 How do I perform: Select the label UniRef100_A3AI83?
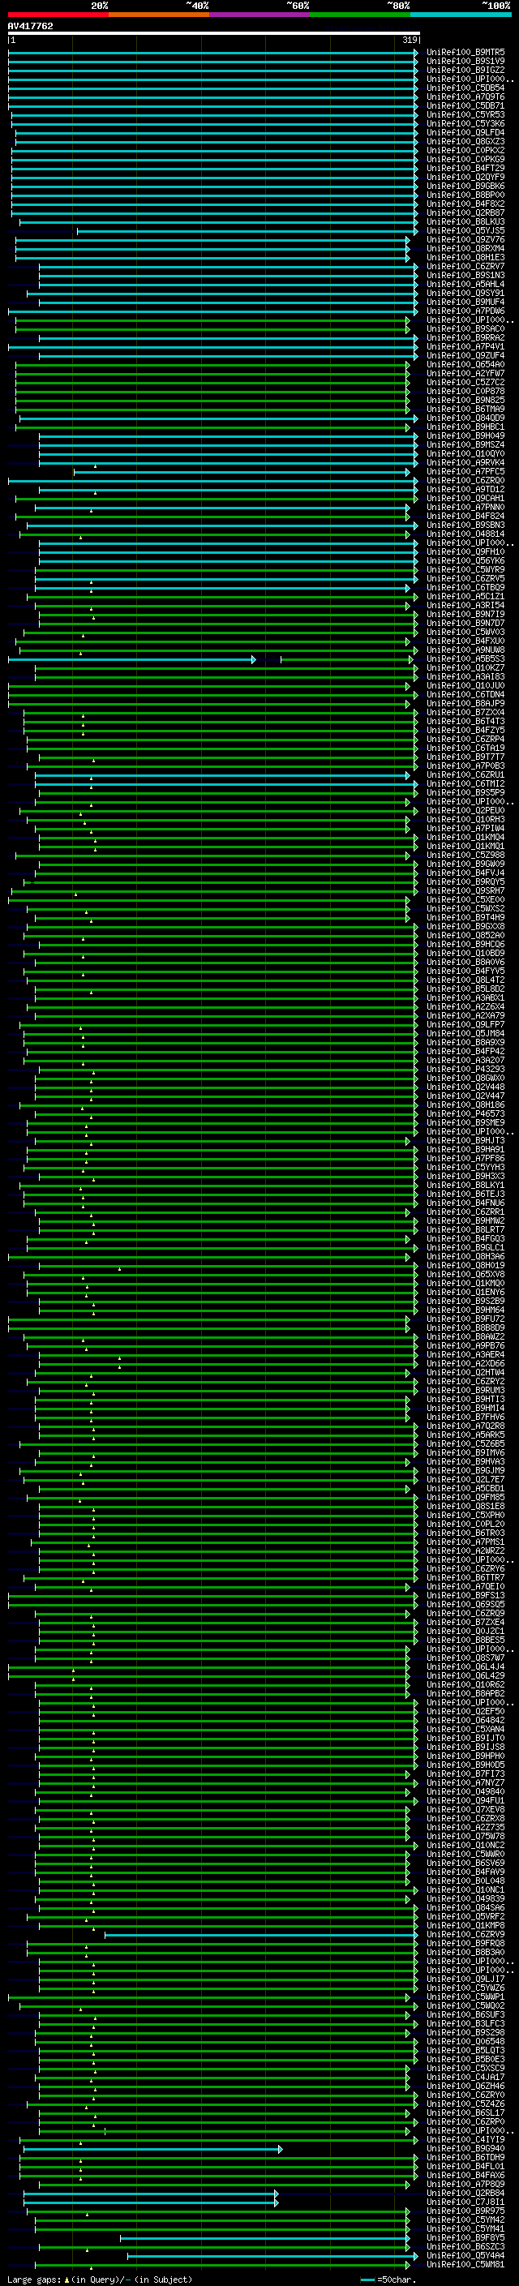(x=465, y=676)
